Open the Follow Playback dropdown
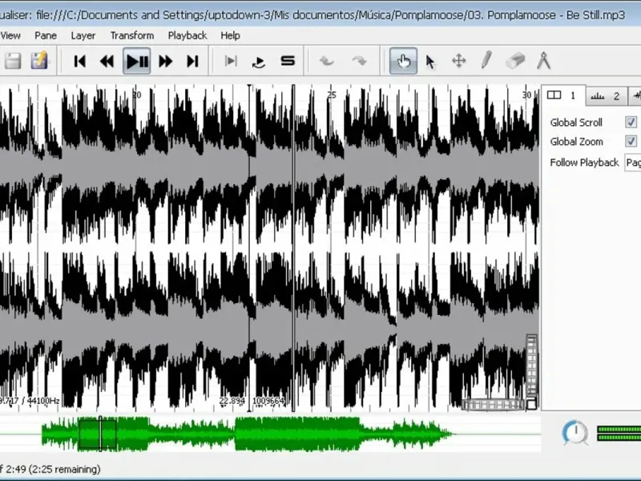The image size is (641, 481). coord(633,163)
